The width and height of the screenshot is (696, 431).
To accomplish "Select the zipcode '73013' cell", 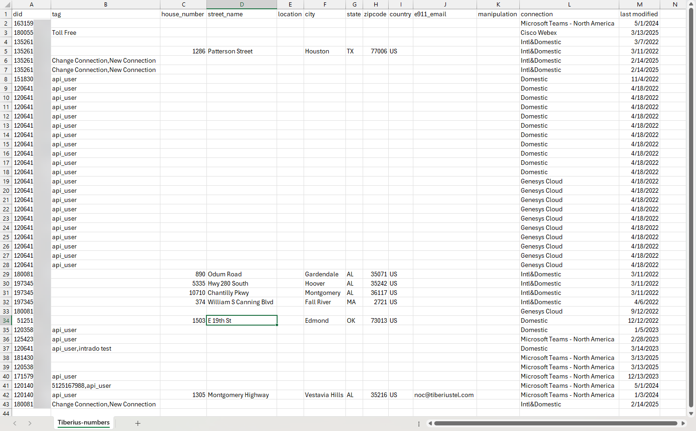I will (376, 320).
